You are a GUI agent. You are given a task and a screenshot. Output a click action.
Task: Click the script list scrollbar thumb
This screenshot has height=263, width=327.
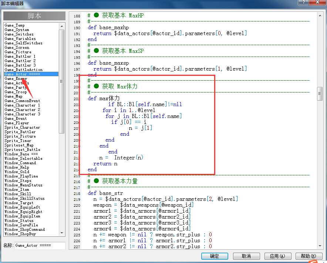62,81
